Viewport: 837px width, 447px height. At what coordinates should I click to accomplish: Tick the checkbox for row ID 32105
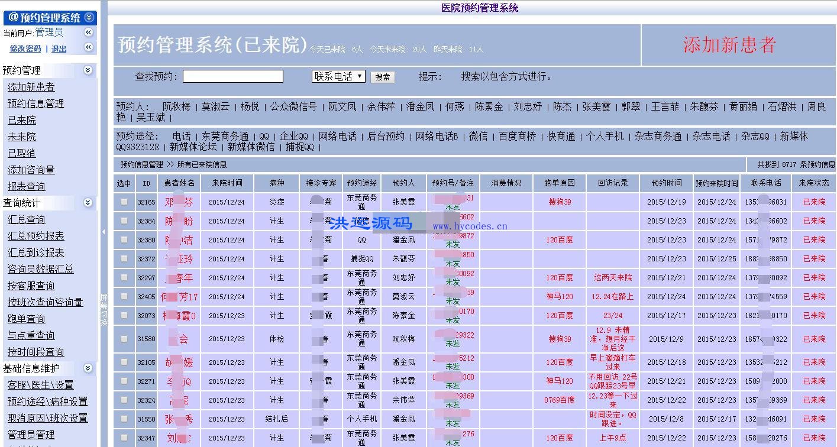(124, 362)
